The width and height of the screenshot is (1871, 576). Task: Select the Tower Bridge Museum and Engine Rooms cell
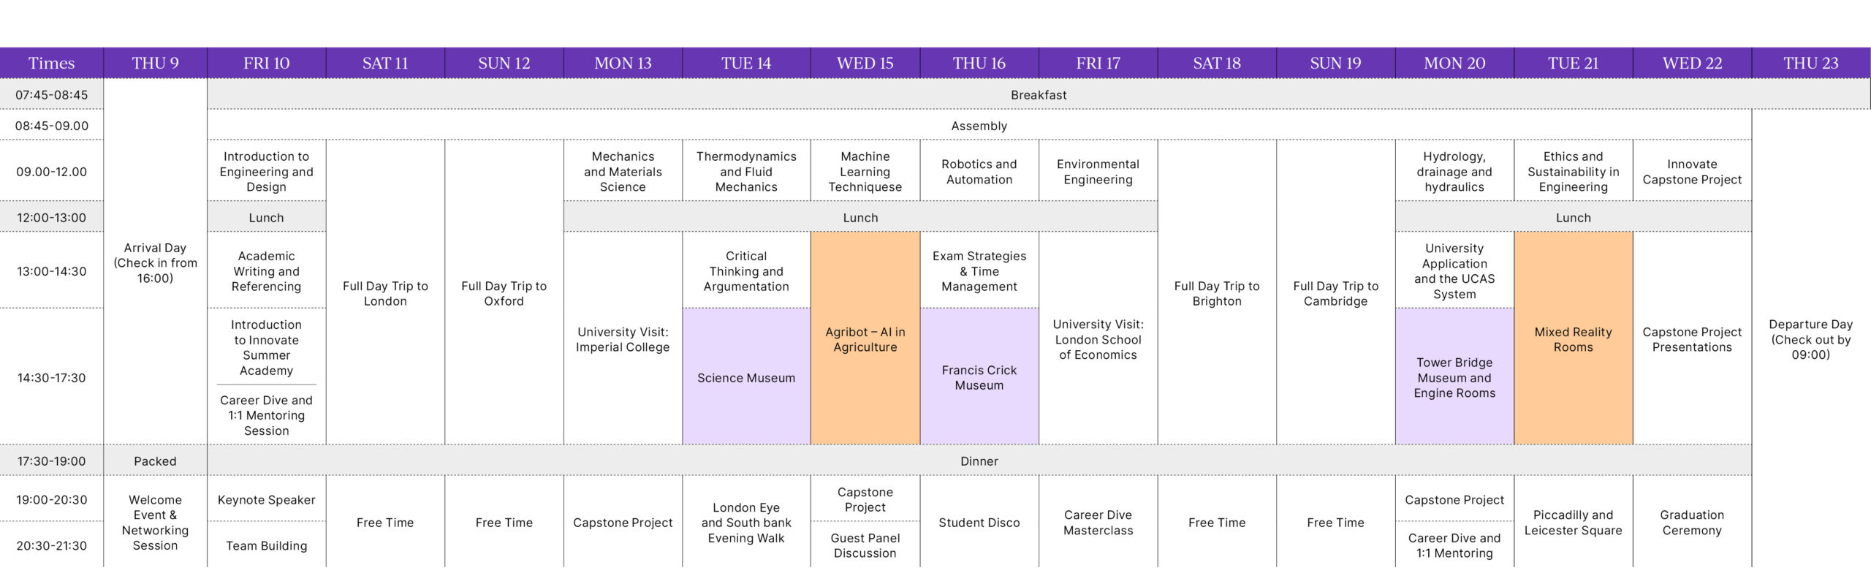point(1454,377)
